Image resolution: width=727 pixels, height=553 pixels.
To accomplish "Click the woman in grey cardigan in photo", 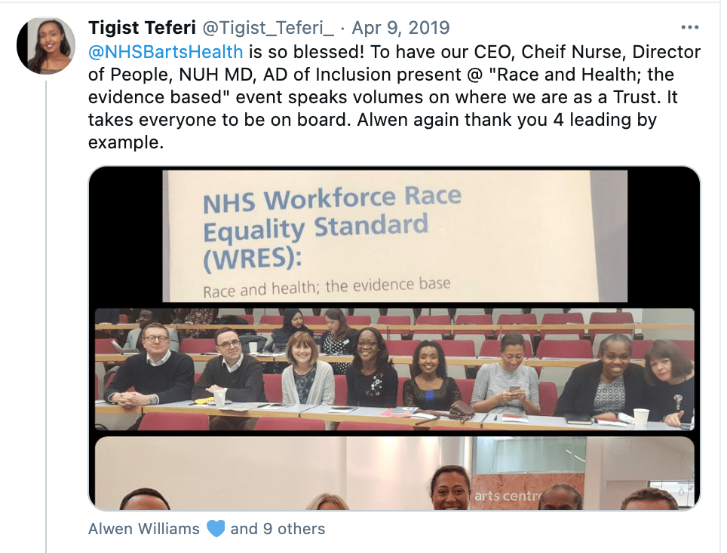I will [x=306, y=371].
